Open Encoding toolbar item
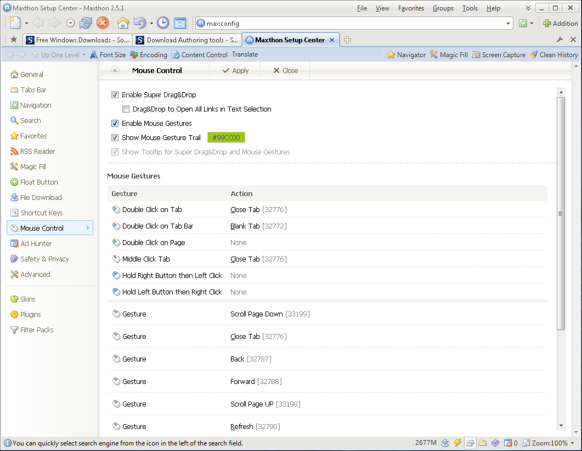 click(x=149, y=54)
